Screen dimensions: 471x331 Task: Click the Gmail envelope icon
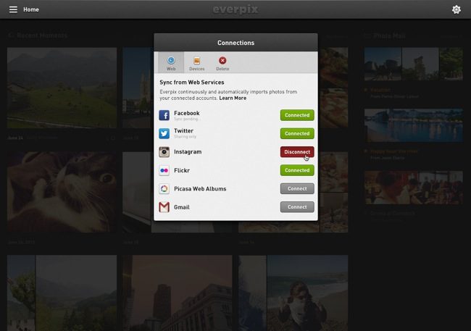click(164, 207)
